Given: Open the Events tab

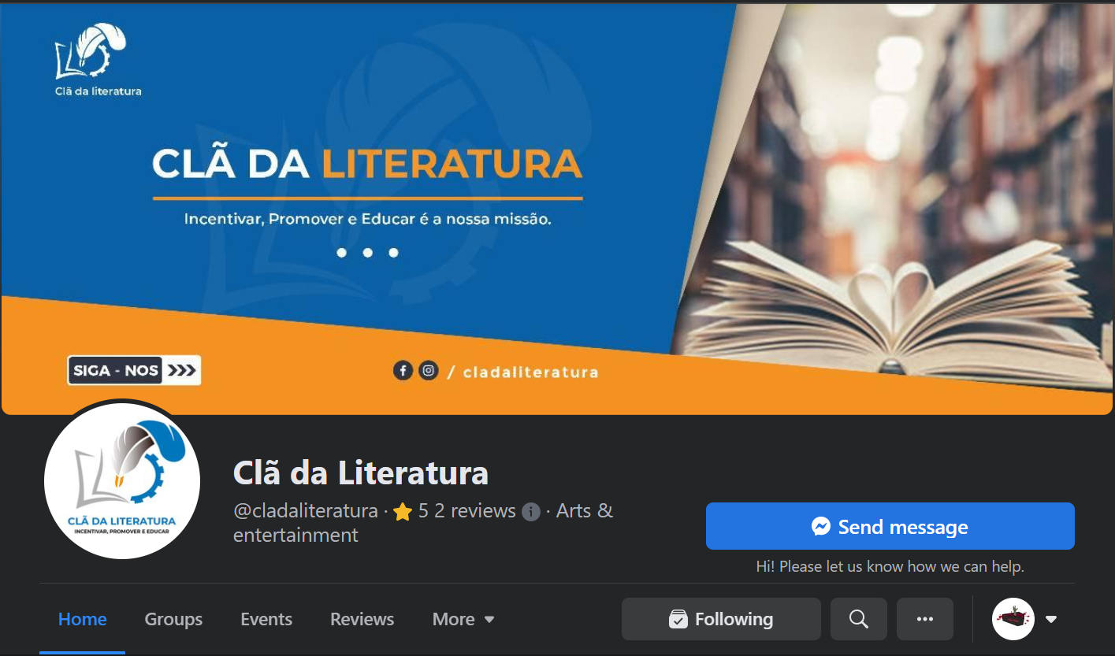Looking at the screenshot, I should pyautogui.click(x=266, y=619).
